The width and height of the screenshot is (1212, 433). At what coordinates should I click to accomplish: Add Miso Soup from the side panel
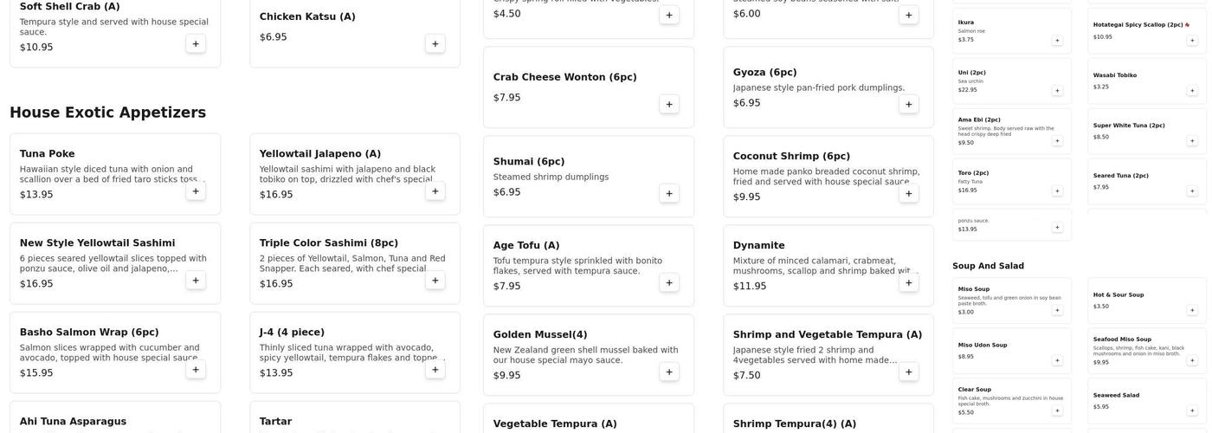point(1057,310)
